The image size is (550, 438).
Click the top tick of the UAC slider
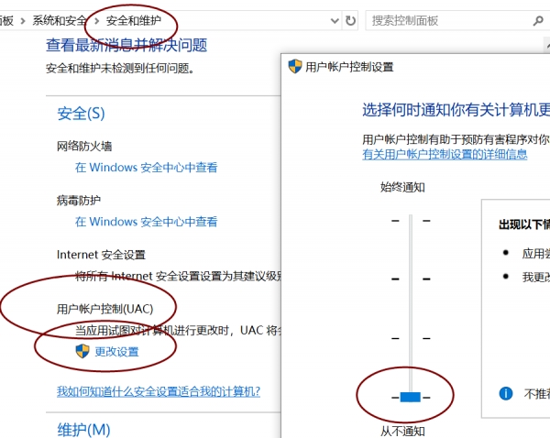[411, 221]
